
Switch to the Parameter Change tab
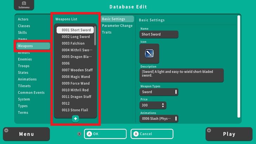click(x=117, y=26)
